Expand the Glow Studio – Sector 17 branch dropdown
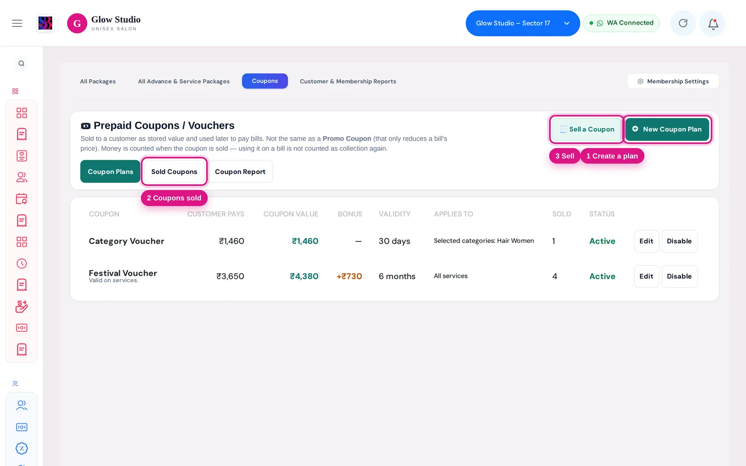Image resolution: width=746 pixels, height=466 pixels. (523, 23)
